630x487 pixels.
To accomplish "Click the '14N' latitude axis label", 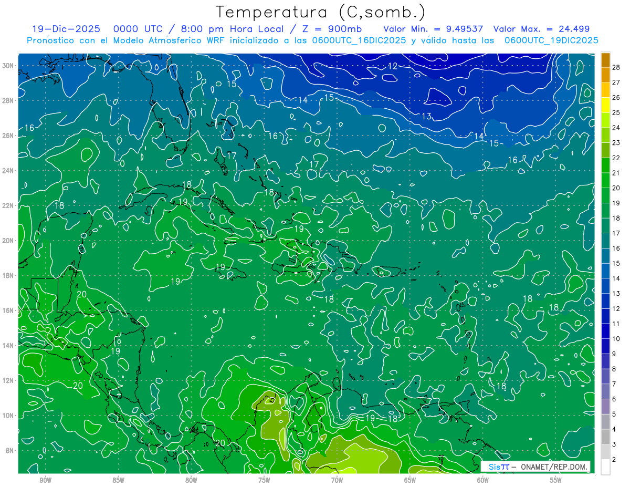I will [9, 346].
